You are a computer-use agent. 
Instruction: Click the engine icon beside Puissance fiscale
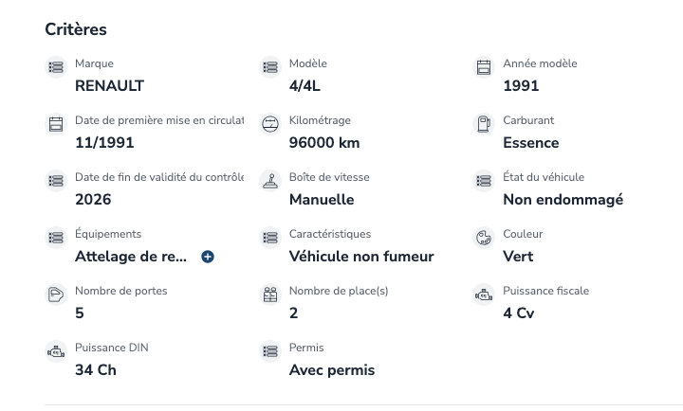(484, 295)
